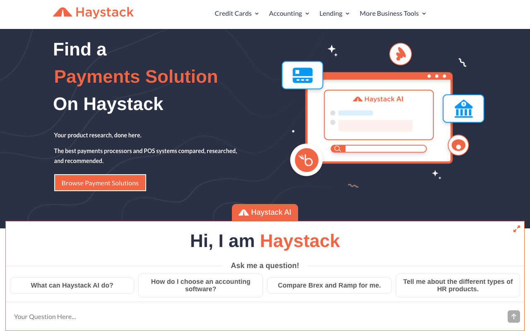Submit question with the up arrow button
The image size is (530, 331).
click(514, 317)
